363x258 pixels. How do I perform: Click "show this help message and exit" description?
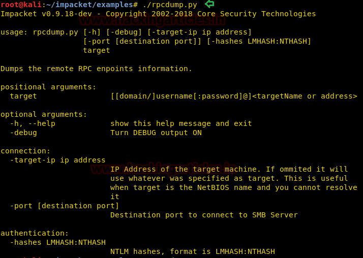tap(181, 123)
